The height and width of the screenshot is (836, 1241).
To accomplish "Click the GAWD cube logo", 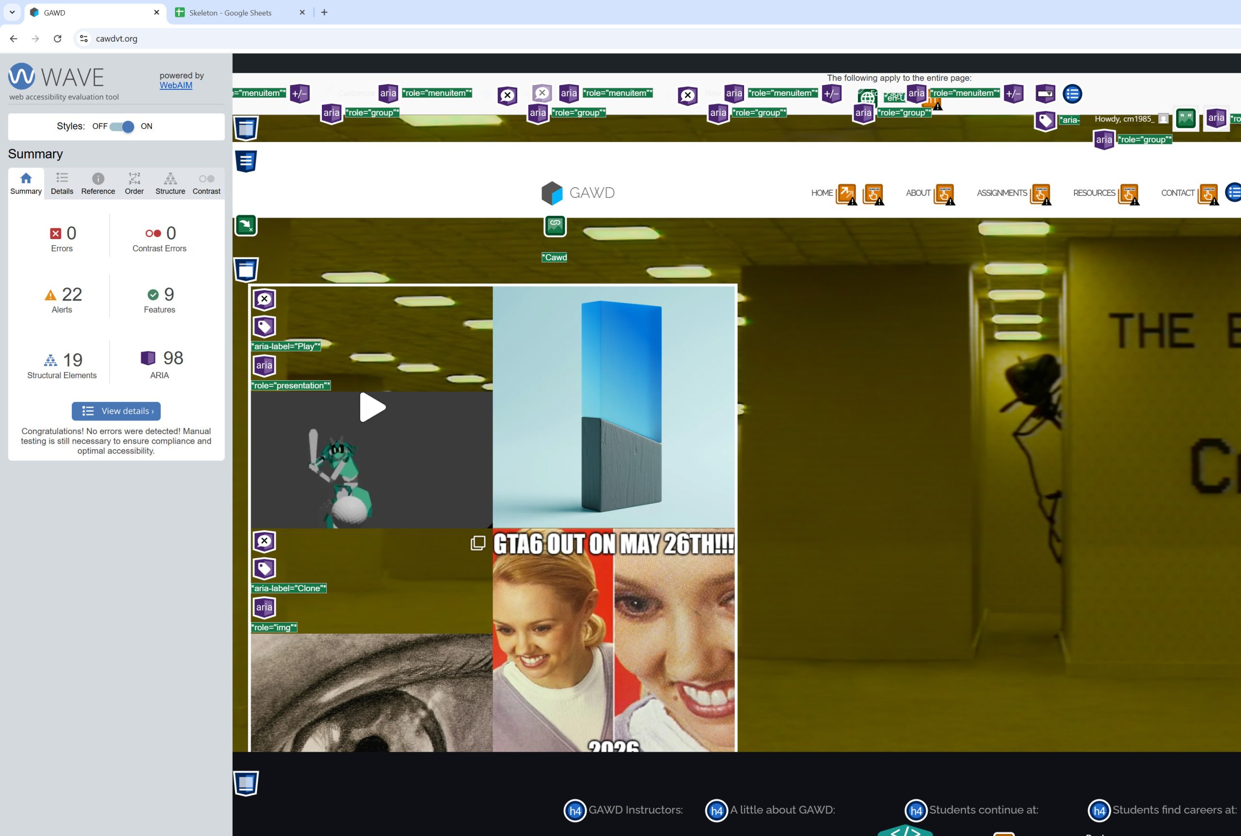I will 552,193.
